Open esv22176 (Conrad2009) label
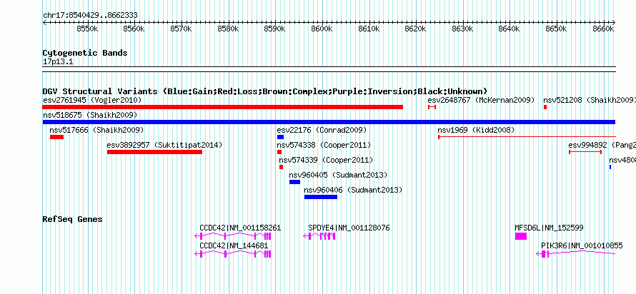The image size is (636, 294). 322,130
